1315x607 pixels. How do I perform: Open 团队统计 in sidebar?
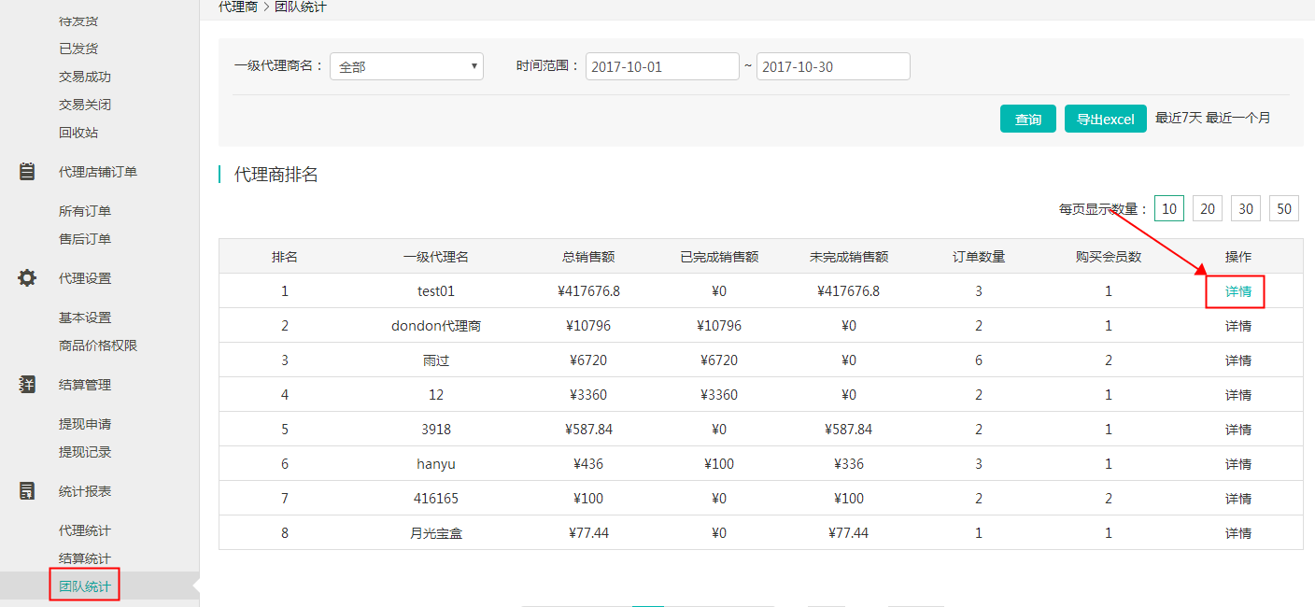(85, 586)
